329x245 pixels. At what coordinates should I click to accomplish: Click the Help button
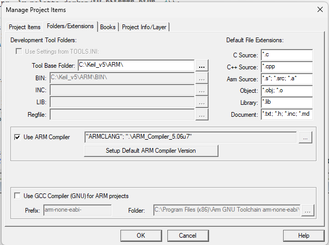click(x=303, y=236)
